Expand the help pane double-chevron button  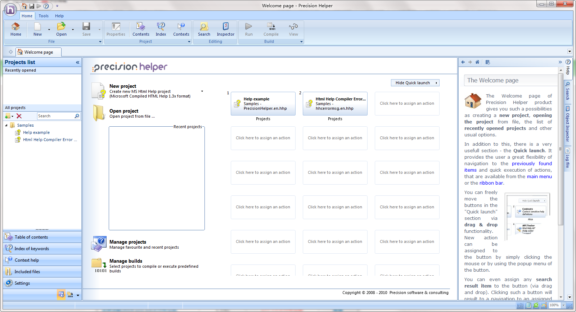coord(560,62)
